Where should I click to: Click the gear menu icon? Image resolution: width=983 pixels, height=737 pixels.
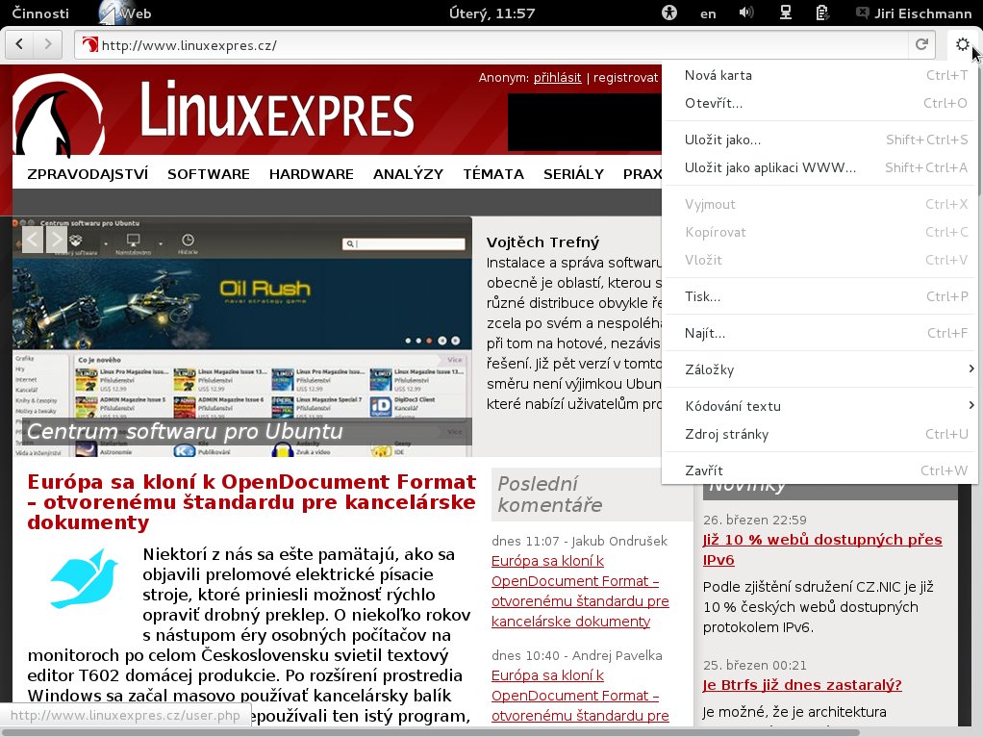click(962, 44)
